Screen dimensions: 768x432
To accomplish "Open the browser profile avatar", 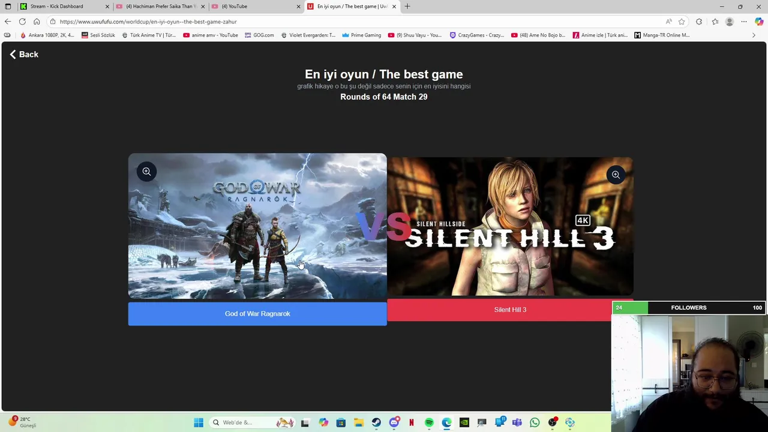I will coord(730,22).
